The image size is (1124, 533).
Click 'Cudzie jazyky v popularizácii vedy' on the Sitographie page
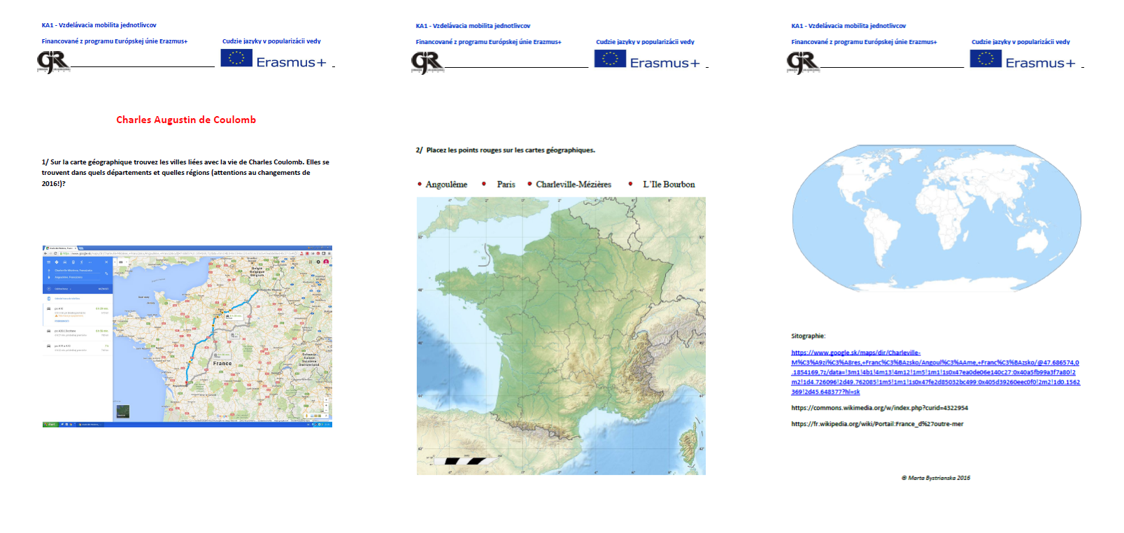click(1020, 42)
